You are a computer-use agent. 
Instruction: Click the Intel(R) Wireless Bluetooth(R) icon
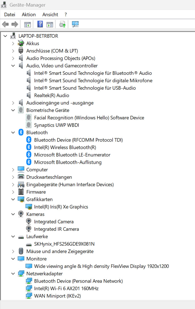click(x=29, y=147)
